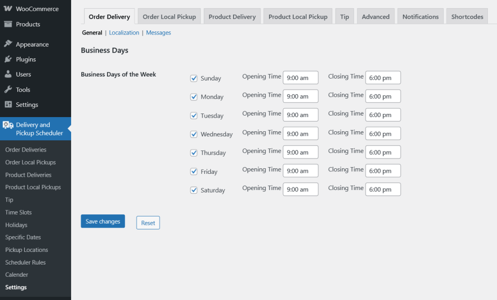Click the Settings sliders icon in sidebar

coord(8,104)
